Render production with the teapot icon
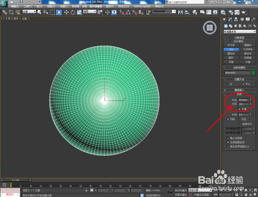Screen dimensions: 258x197 [x=243, y=12]
